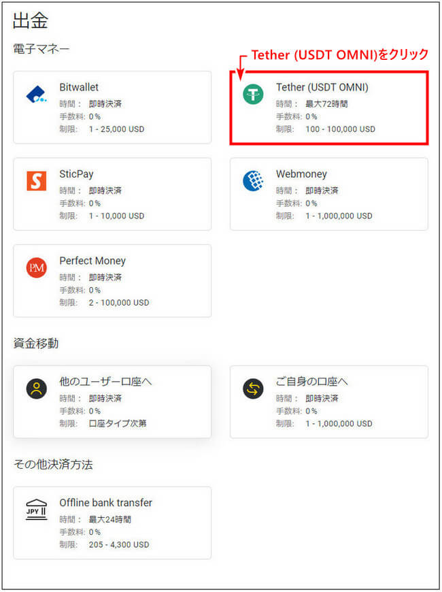Image resolution: width=442 pixels, height=592 pixels.
Task: Click the user icon for other user account transfer
Action: pos(36,389)
